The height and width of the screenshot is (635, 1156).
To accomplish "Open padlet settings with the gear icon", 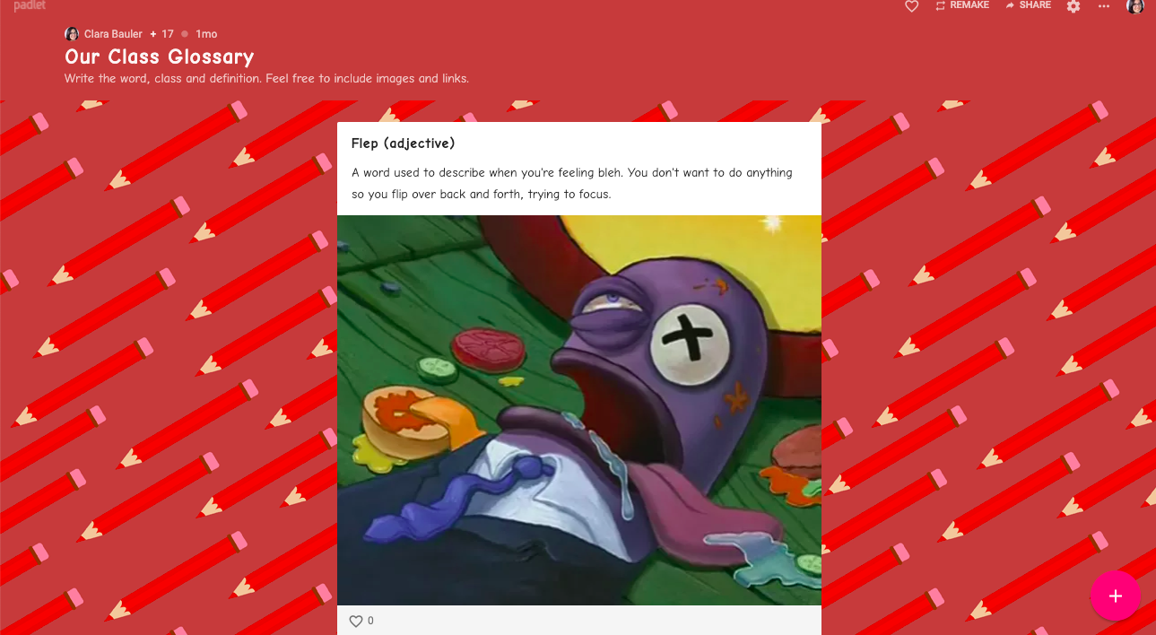I will (1073, 6).
